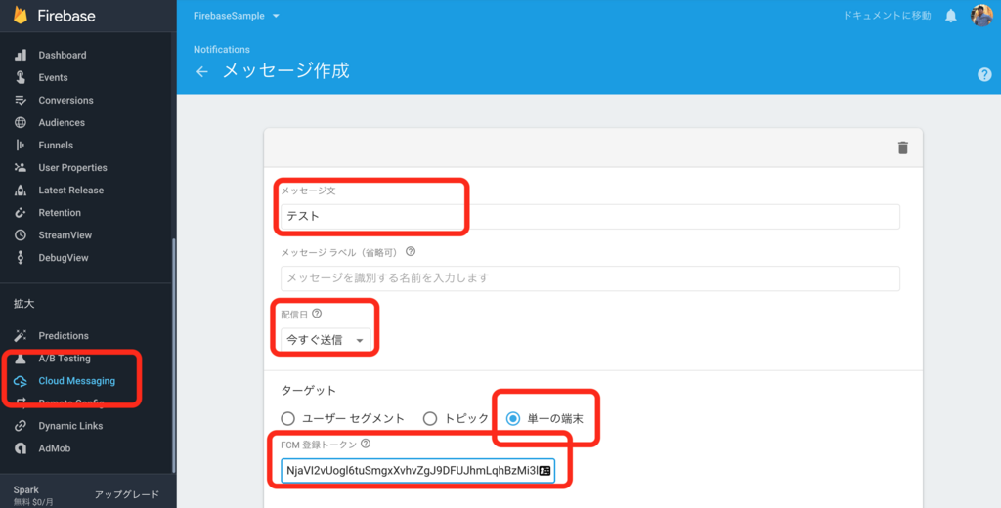Click the メッセージ ラベル input field
The width and height of the screenshot is (1001, 508).
[x=589, y=278]
